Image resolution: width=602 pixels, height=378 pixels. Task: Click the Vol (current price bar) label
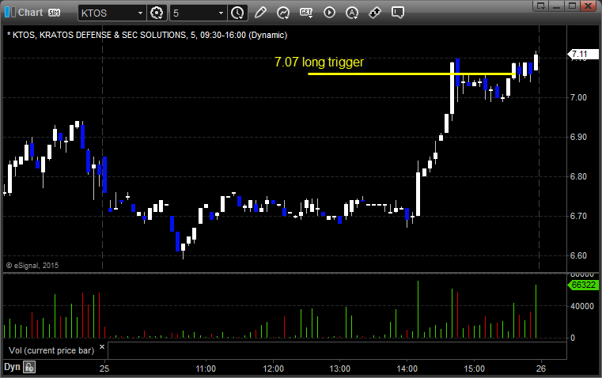[x=51, y=350]
